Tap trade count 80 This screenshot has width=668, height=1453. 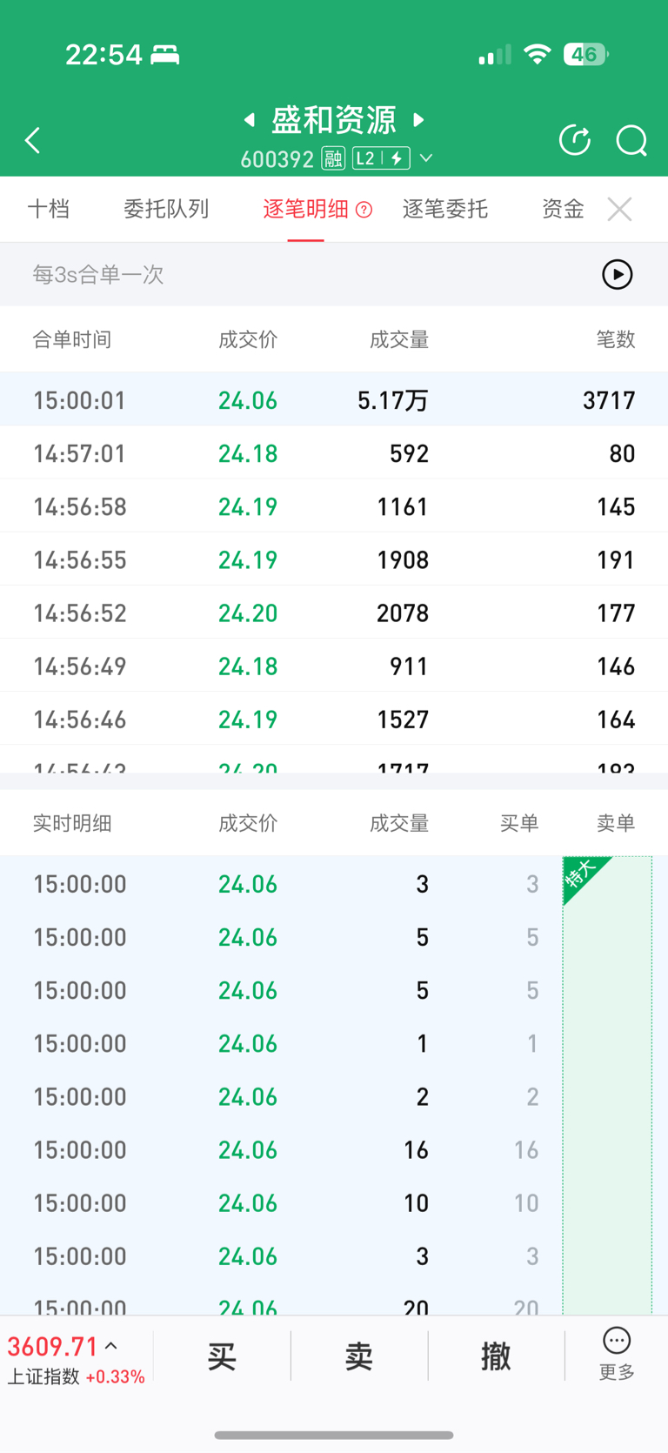[x=622, y=453]
